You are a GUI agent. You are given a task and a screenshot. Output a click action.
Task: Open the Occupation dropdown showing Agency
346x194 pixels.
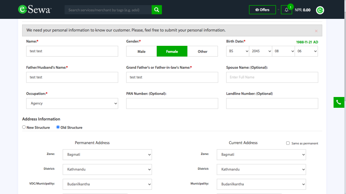click(x=72, y=103)
